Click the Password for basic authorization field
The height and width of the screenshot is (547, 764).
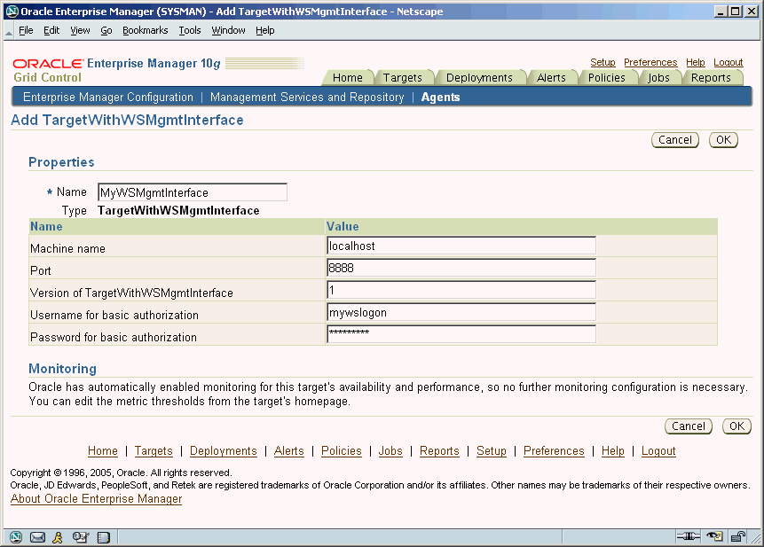tap(461, 334)
